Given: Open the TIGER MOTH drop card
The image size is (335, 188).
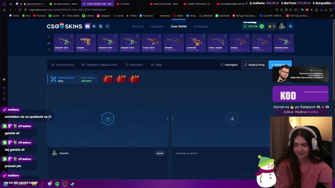Looking at the screenshot, I should [x=152, y=43].
